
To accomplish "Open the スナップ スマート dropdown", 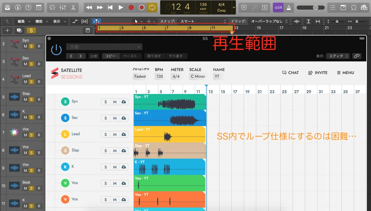I will point(203,21).
